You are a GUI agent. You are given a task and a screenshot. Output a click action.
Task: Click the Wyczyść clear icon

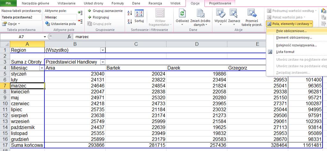click(x=221, y=13)
